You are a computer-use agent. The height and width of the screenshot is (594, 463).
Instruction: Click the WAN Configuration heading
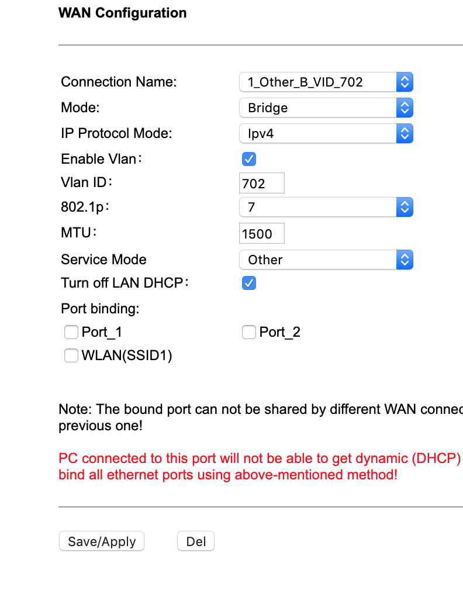pyautogui.click(x=123, y=13)
